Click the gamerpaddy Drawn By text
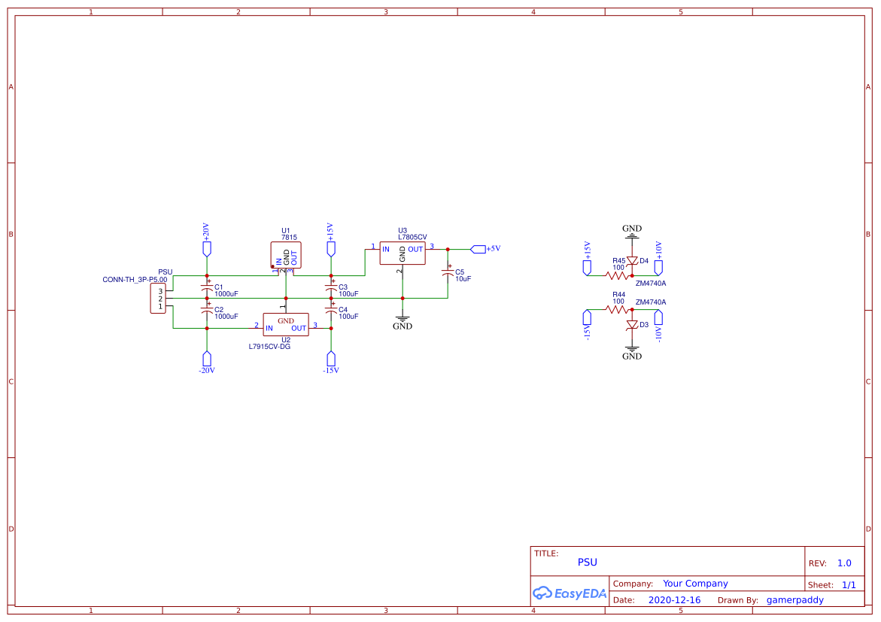 [795, 599]
